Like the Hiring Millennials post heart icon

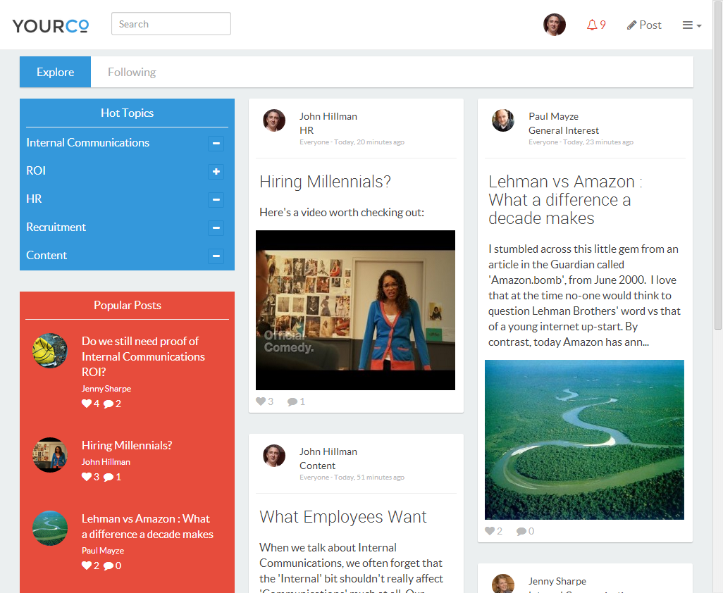pyautogui.click(x=261, y=401)
